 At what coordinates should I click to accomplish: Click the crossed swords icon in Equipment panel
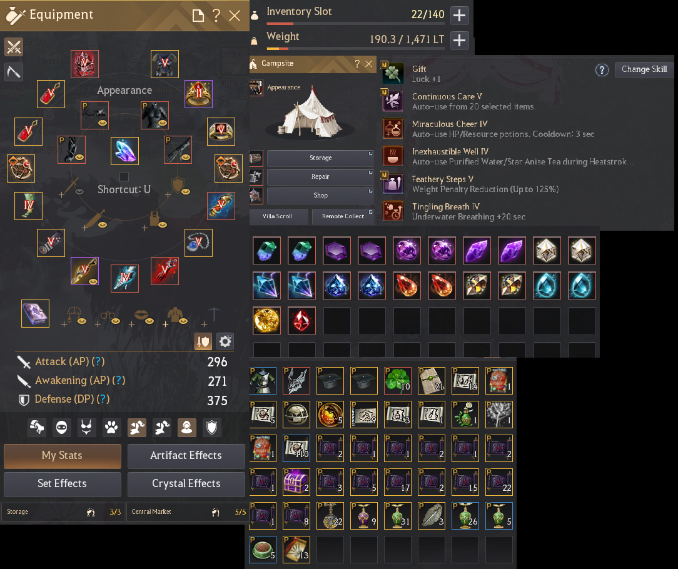pyautogui.click(x=14, y=47)
